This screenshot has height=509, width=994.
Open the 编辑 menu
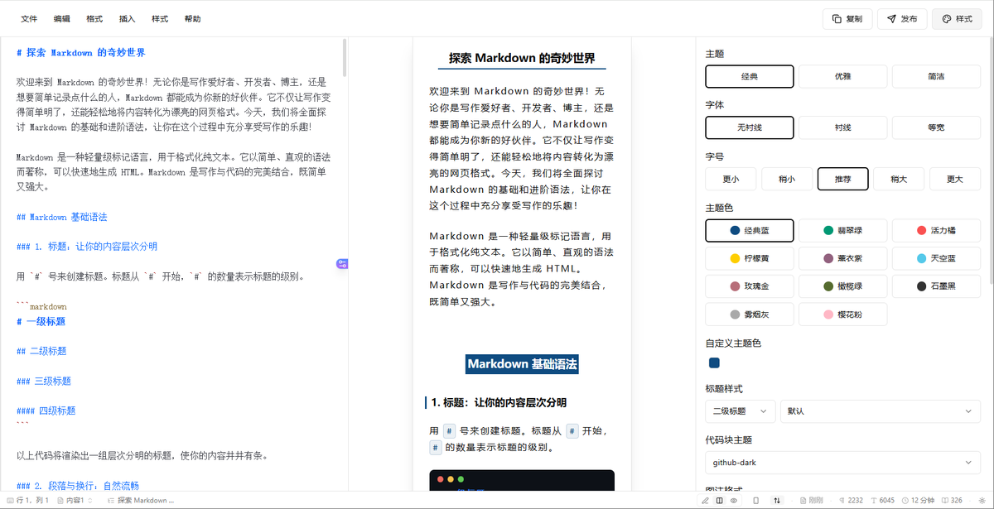tap(62, 19)
